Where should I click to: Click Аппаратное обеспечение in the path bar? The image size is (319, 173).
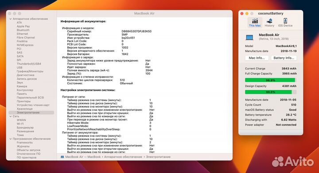(123, 157)
